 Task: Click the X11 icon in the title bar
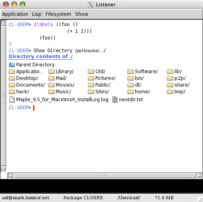click(91, 5)
